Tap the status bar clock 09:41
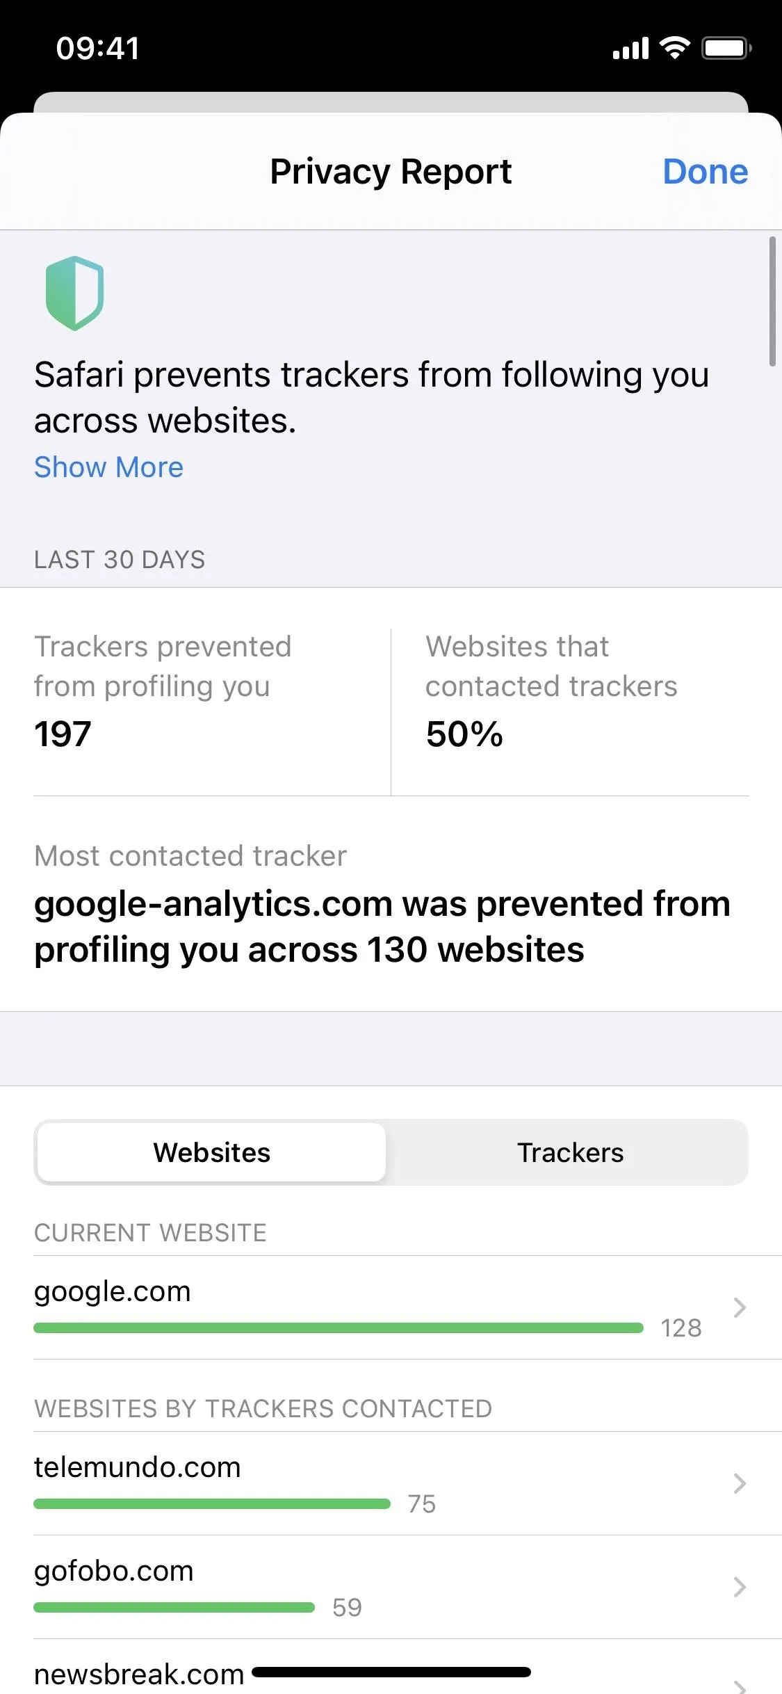This screenshot has height=1694, width=782. (x=98, y=49)
